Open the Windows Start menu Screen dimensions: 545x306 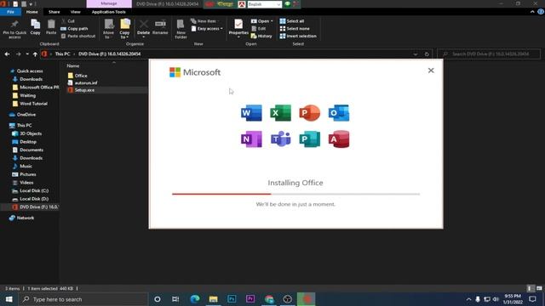pos(9,299)
